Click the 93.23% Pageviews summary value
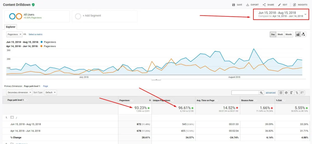This screenshot has height=144, width=312. [141, 108]
